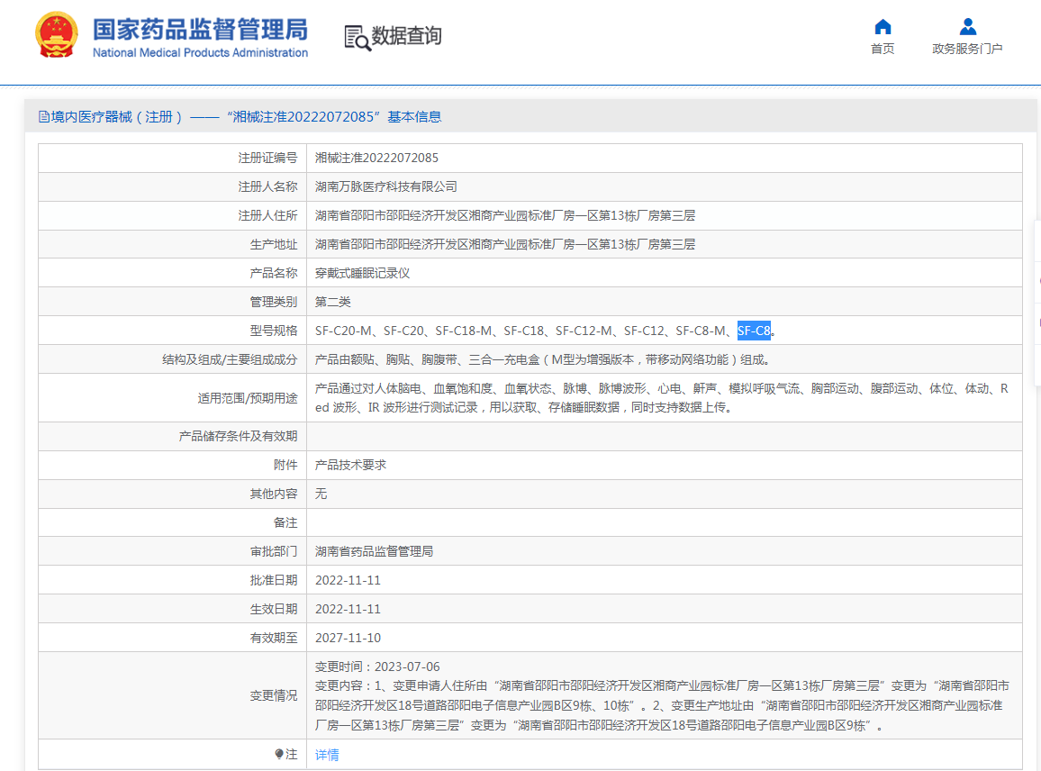Go to 首页 link text
This screenshot has width=1041, height=771.
(883, 49)
